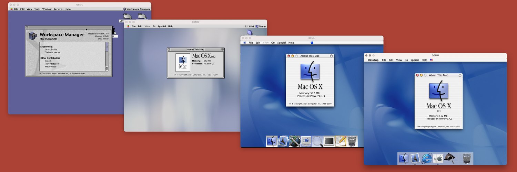Click the name Stefanie Herzer in credits

pyautogui.click(x=52, y=52)
